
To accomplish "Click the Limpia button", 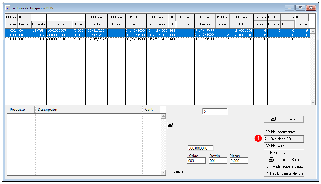I will point(181,171).
